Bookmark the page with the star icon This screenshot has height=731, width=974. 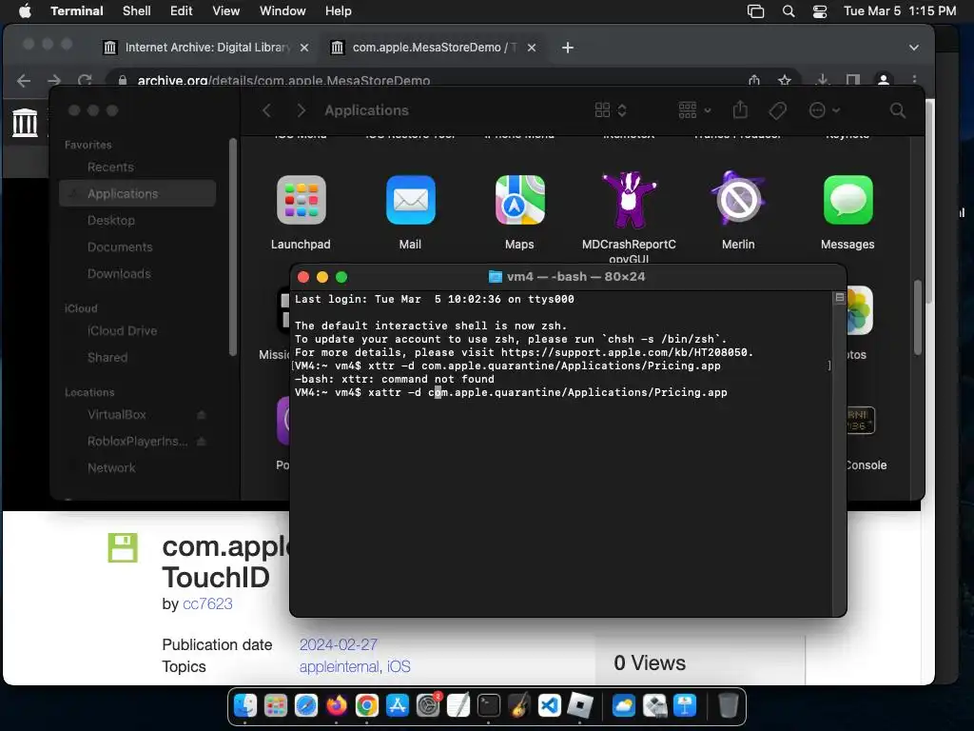(x=785, y=80)
